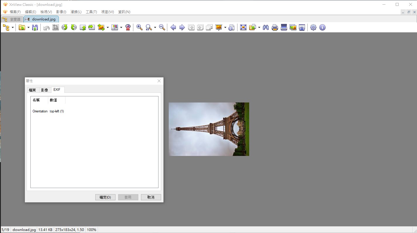
Task: Click the red-eye correction icon
Action: coord(128,27)
